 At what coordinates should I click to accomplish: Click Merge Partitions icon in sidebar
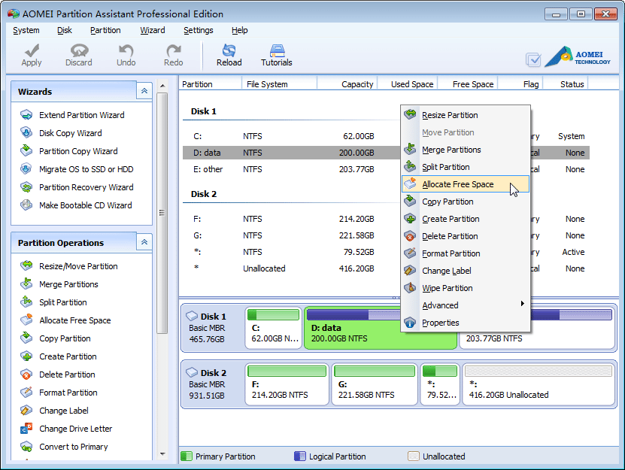coord(26,284)
